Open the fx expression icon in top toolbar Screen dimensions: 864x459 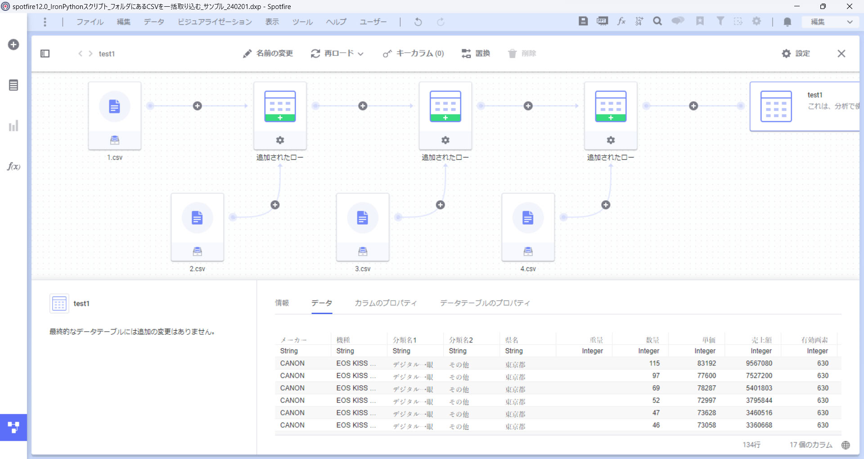[621, 21]
